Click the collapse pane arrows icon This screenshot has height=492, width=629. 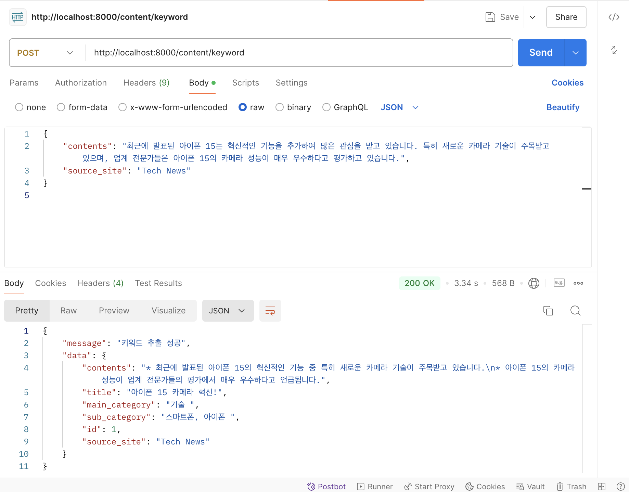click(614, 50)
